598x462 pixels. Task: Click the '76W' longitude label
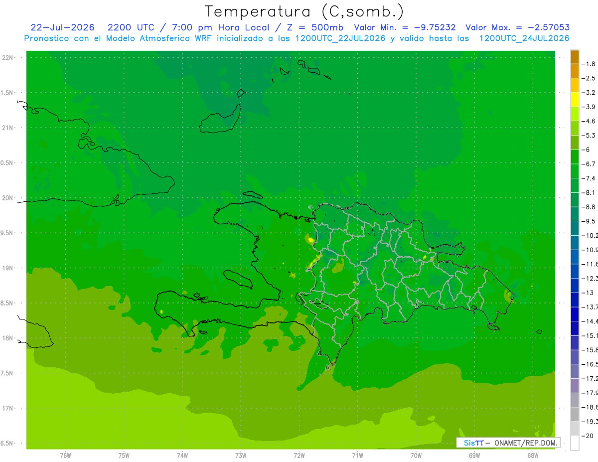coord(65,456)
